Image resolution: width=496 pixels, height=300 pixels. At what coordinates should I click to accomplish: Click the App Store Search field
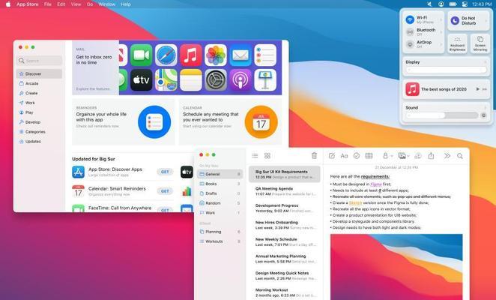click(39, 61)
